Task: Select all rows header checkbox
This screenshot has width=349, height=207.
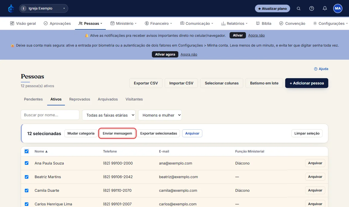Action: point(26,151)
